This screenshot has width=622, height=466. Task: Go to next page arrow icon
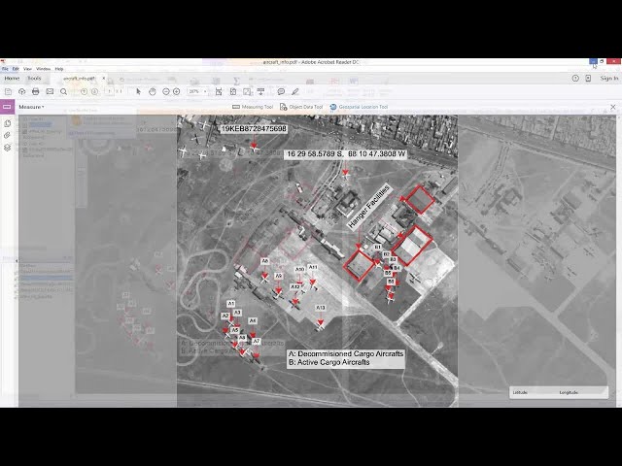(95, 92)
